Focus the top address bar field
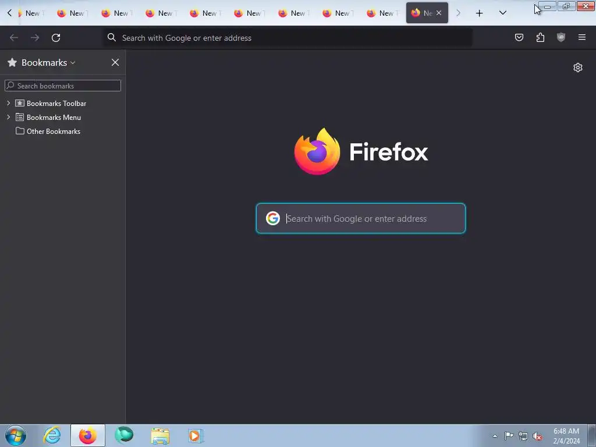The width and height of the screenshot is (596, 447). (x=288, y=38)
